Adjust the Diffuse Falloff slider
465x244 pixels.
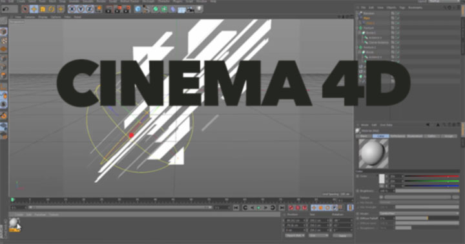(x=427, y=218)
